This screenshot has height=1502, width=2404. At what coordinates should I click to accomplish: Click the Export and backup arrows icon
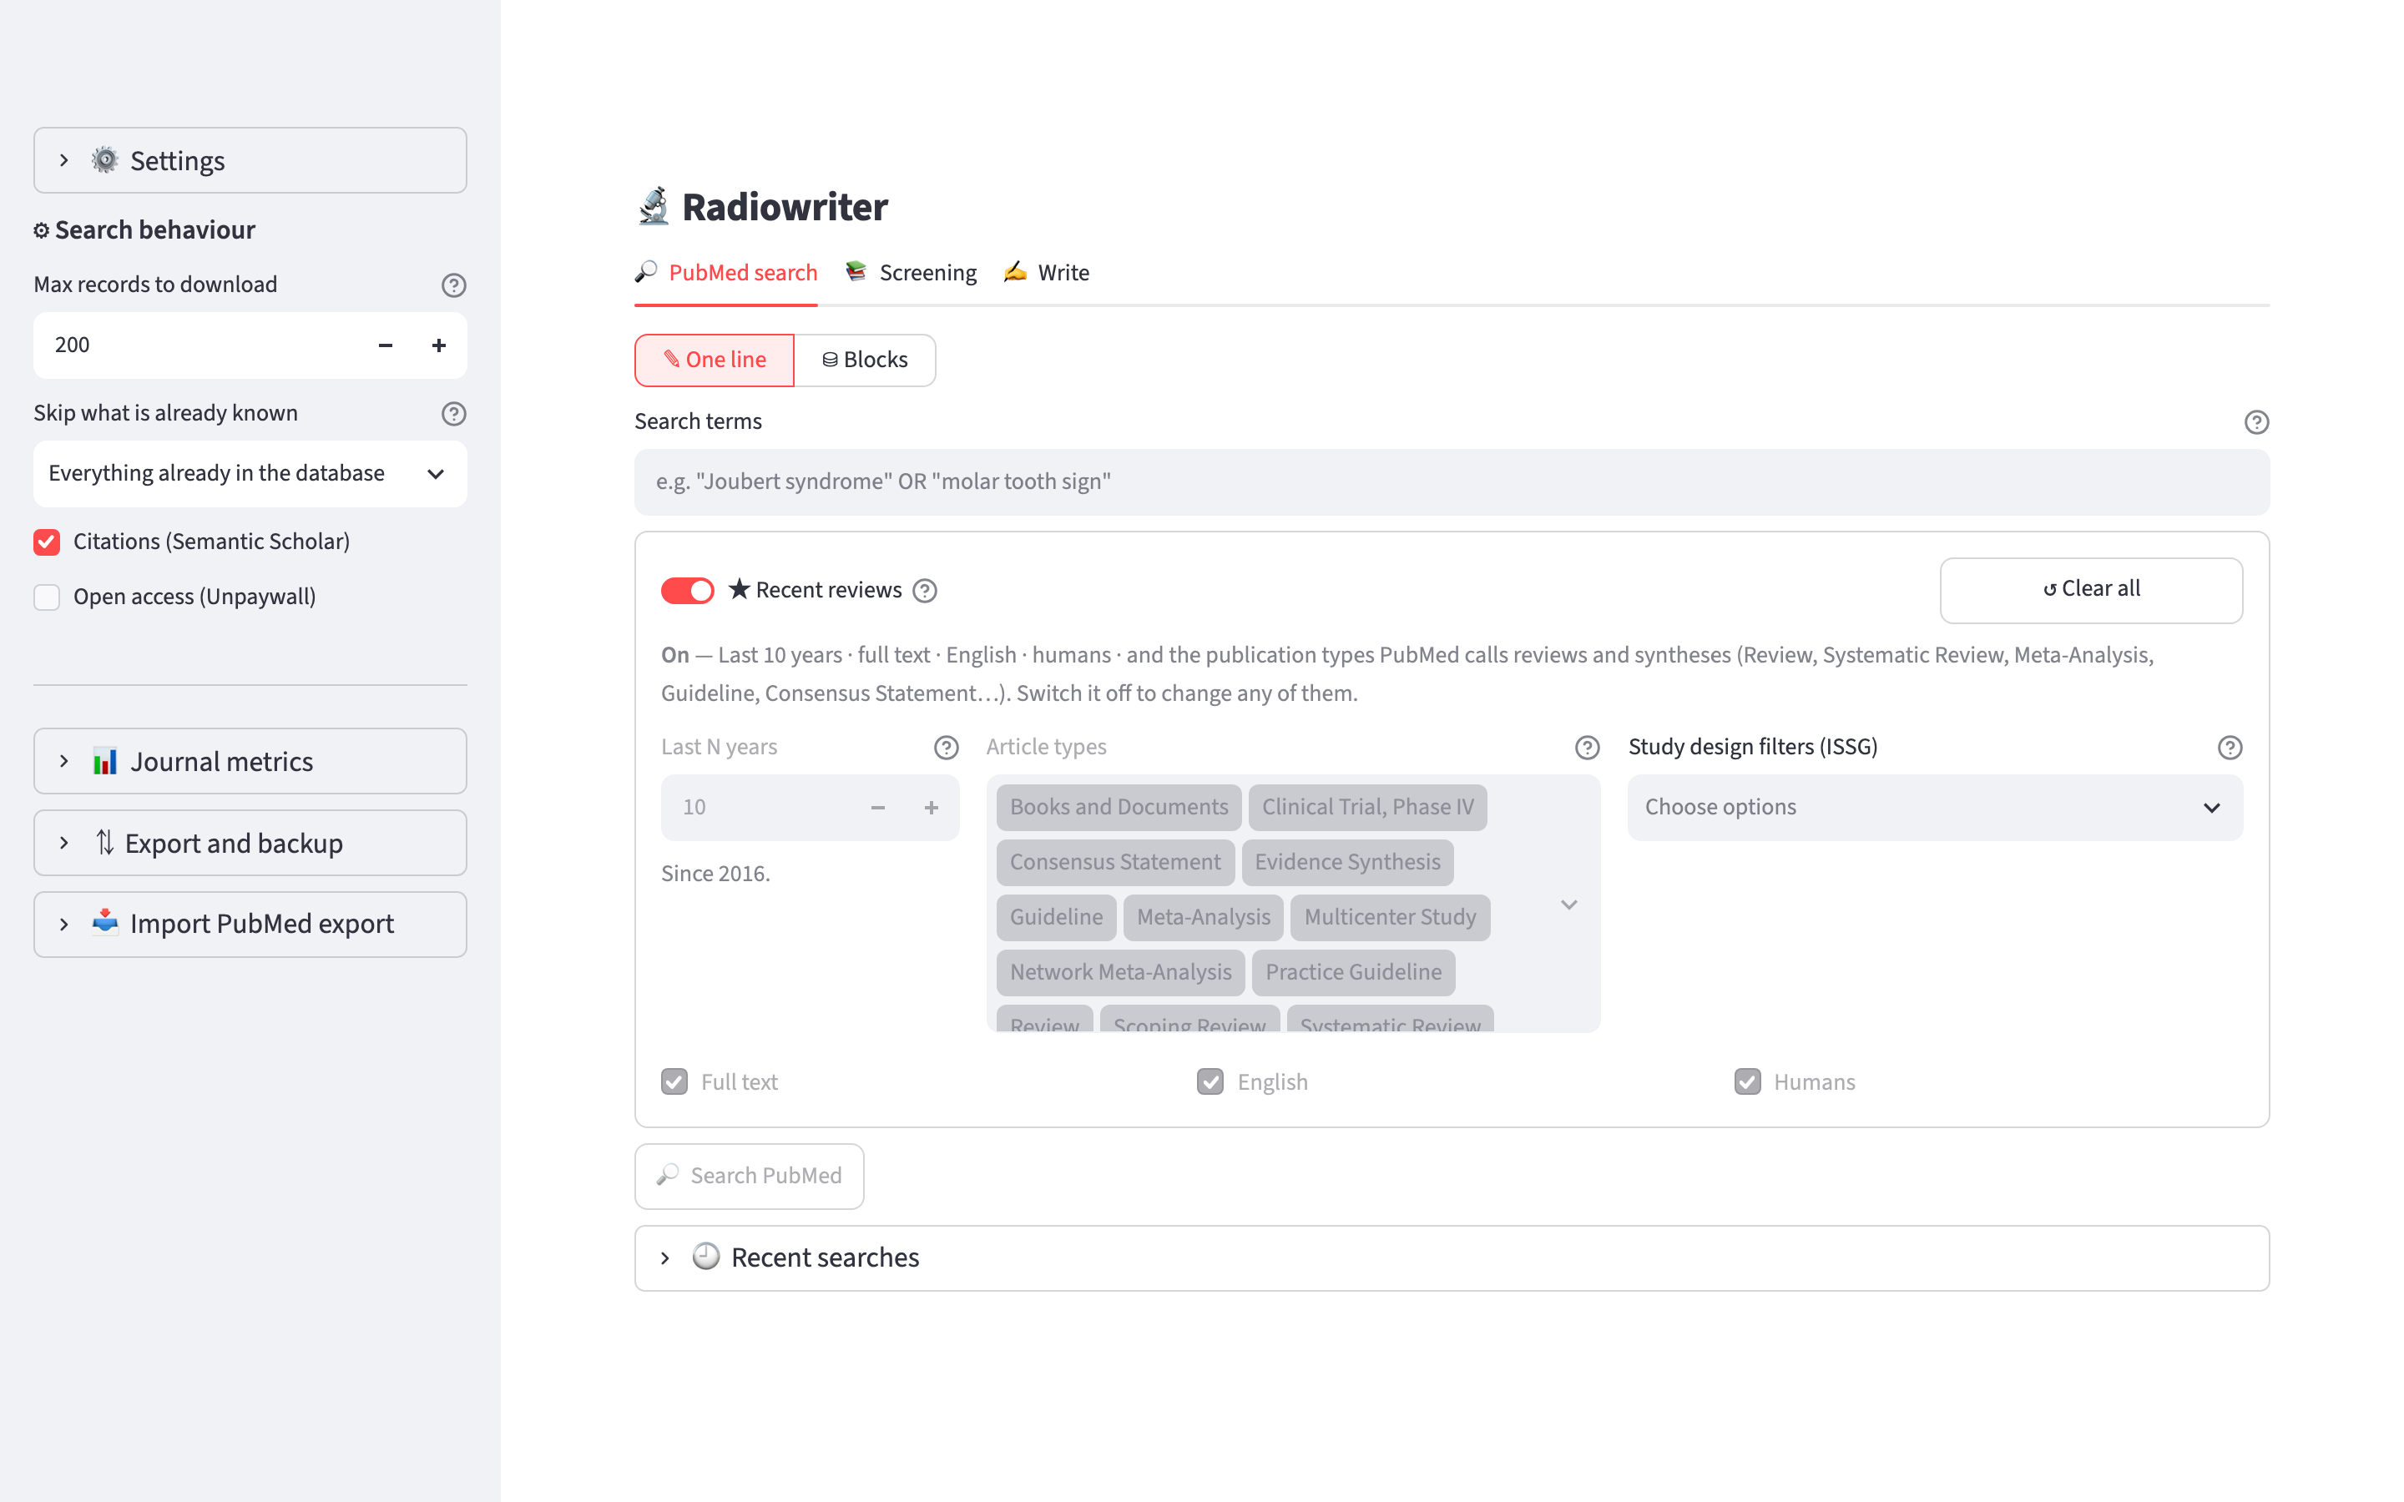tap(104, 843)
